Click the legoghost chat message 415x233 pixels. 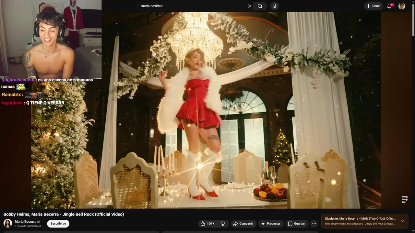(33, 103)
